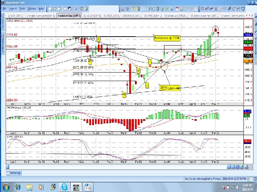Select the Frankfurt Dax [DAY 1] tab

coord(69,16)
